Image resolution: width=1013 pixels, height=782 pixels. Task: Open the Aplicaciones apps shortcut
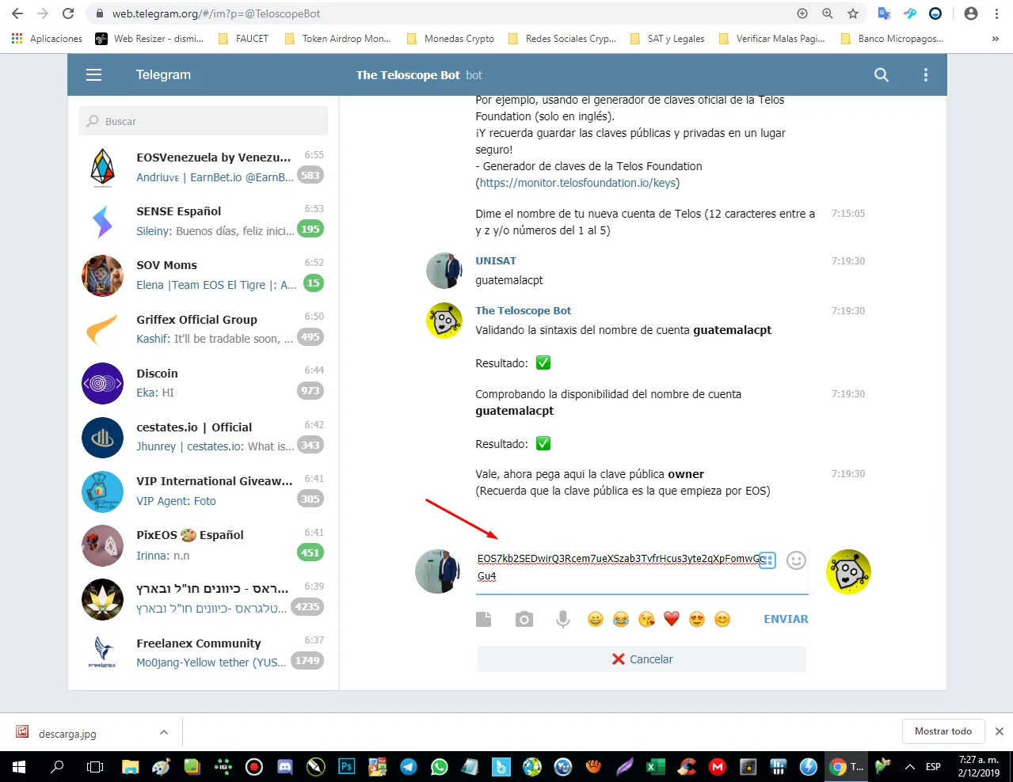pos(48,38)
